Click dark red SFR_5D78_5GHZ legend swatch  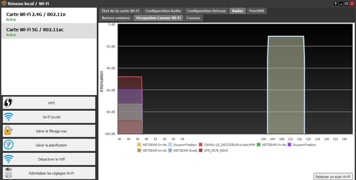(201, 150)
